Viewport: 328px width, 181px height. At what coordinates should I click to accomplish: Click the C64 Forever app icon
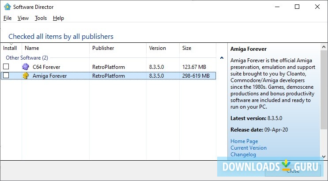(x=26, y=67)
